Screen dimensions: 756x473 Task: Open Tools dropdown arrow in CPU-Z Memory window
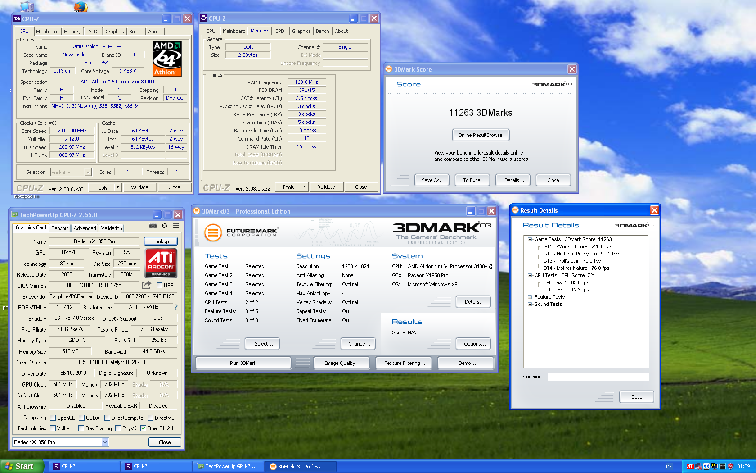[305, 186]
